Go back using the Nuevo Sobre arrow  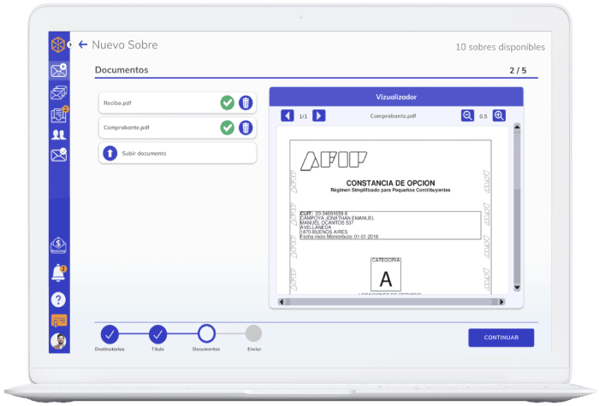[x=83, y=44]
